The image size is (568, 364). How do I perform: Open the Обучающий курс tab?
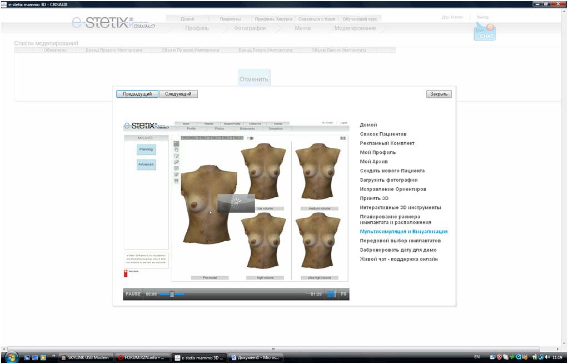[x=360, y=19]
